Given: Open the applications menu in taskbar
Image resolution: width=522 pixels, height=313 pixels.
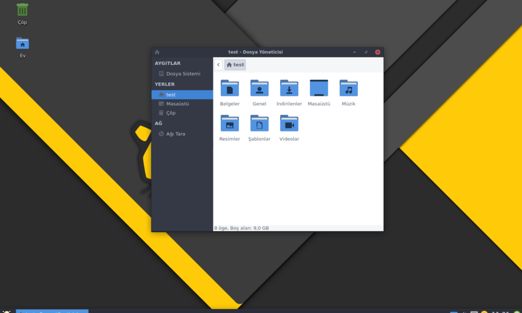Looking at the screenshot, I should 7,311.
